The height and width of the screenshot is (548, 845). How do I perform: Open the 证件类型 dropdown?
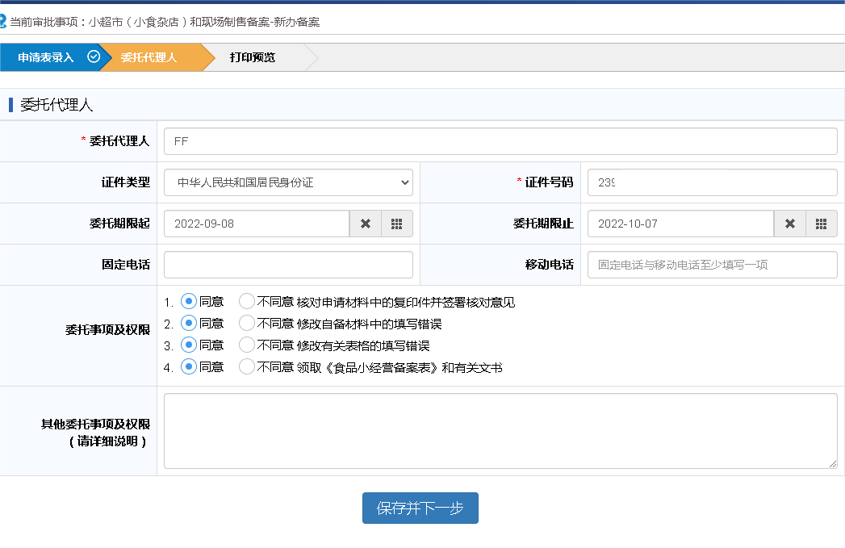(x=288, y=182)
